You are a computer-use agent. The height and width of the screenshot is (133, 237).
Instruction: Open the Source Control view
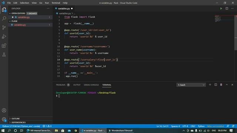[x=4, y=27]
